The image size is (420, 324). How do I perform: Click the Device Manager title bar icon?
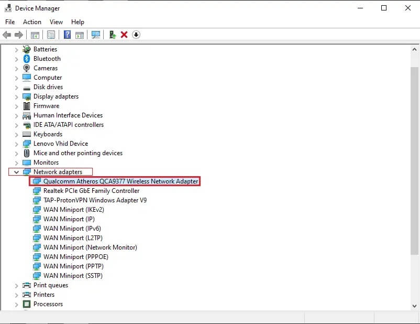pos(8,8)
